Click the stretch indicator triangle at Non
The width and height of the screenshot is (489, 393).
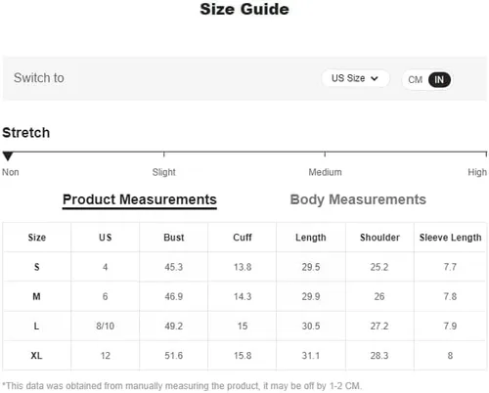point(8,156)
